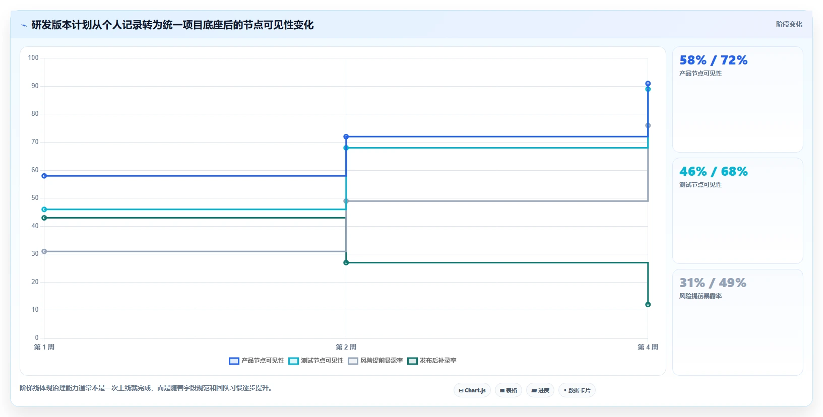Click the Chart.js tag chip
The width and height of the screenshot is (823, 417).
coord(472,390)
